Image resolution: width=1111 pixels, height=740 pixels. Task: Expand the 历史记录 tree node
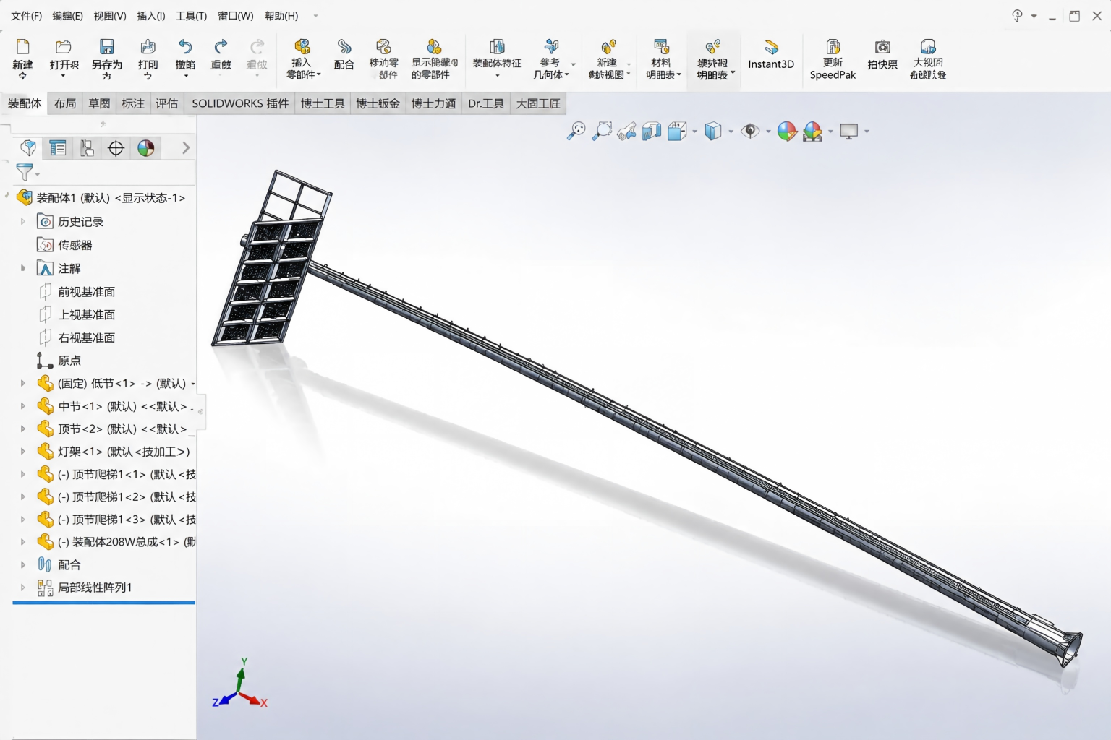[23, 222]
